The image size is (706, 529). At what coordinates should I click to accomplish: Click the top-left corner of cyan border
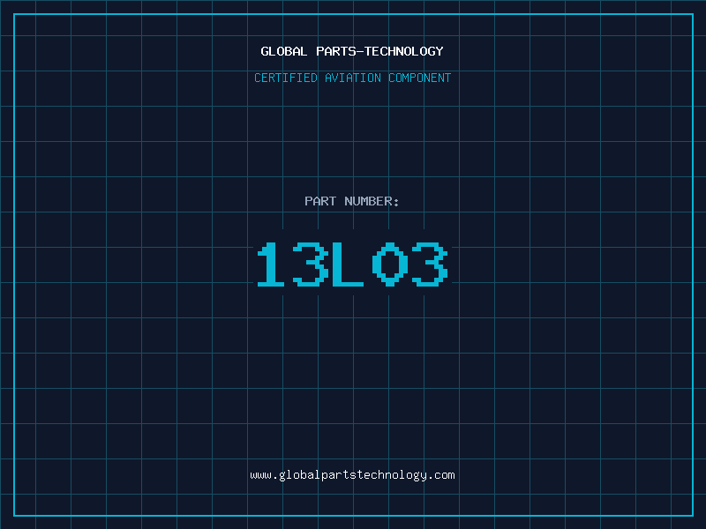coord(14,14)
